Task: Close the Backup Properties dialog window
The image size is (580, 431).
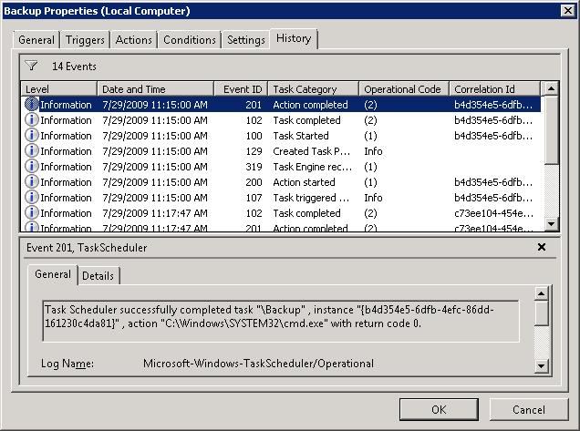Action: (x=565, y=10)
